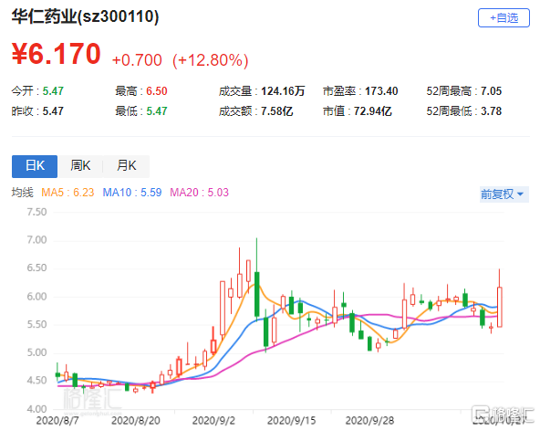Image resolution: width=540 pixels, height=430 pixels.
Task: Click the 4.50 price axis label
Action: pos(36,381)
